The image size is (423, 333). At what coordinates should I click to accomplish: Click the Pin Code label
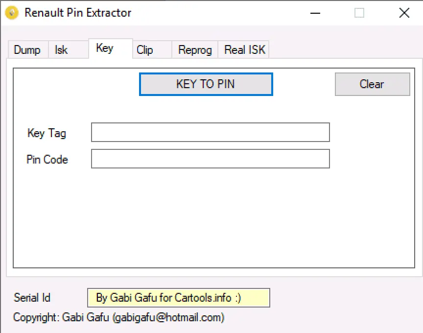tap(47, 160)
